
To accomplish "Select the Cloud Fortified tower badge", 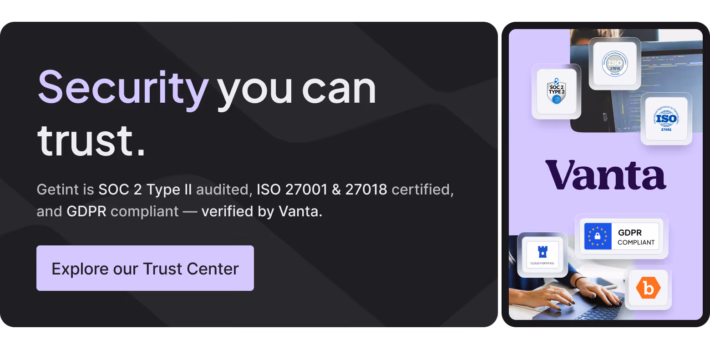I will point(542,255).
